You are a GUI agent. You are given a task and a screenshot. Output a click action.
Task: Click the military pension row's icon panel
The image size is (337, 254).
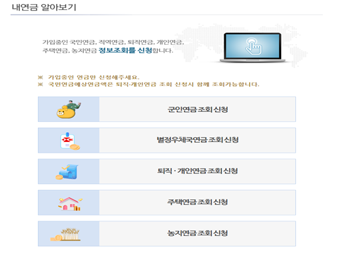(x=69, y=109)
